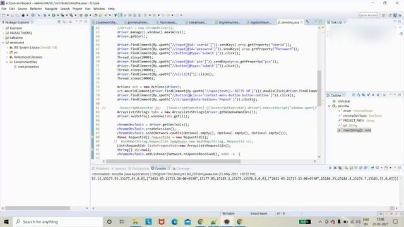
Task: Click the External Tools toolbar icon
Action: (71, 15)
